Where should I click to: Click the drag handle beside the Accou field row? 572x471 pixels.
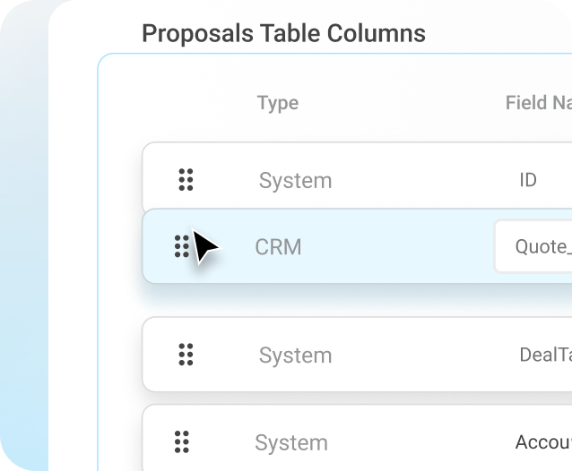(182, 441)
